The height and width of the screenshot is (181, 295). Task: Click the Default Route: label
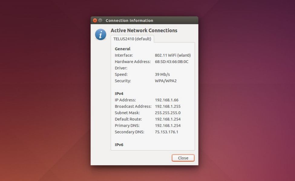click(128, 119)
